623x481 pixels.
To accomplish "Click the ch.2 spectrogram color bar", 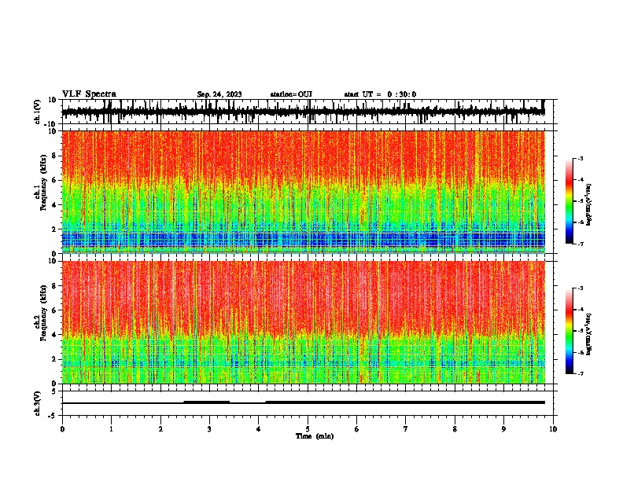I will 569,331.
